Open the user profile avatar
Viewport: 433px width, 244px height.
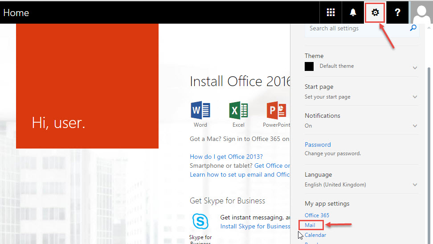(x=422, y=12)
